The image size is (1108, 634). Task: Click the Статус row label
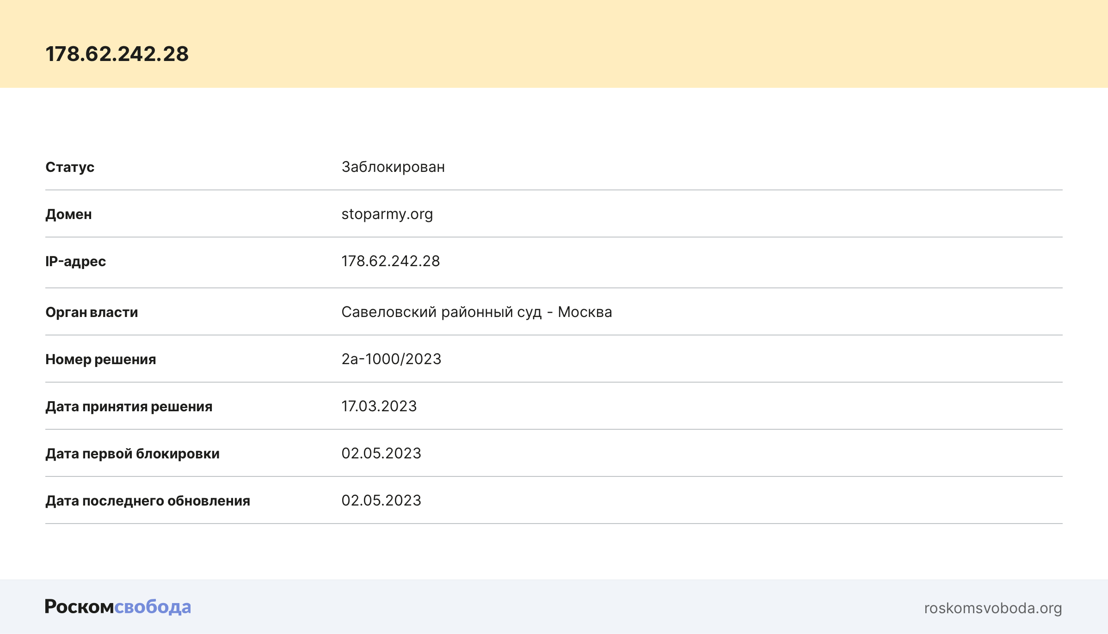tap(70, 167)
